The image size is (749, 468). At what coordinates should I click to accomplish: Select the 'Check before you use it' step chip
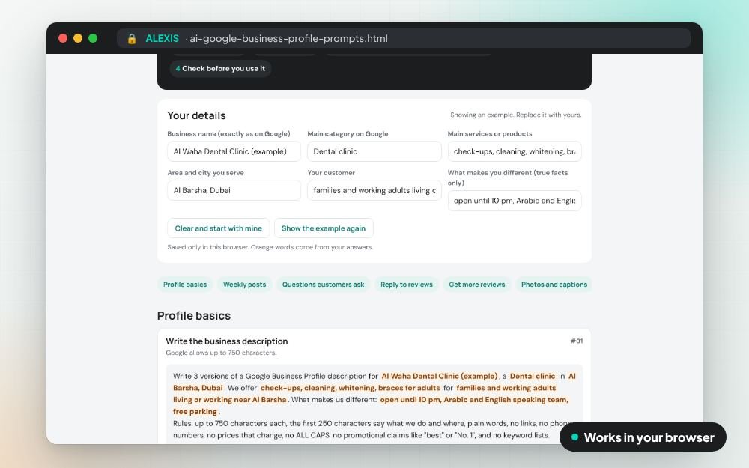pos(220,68)
